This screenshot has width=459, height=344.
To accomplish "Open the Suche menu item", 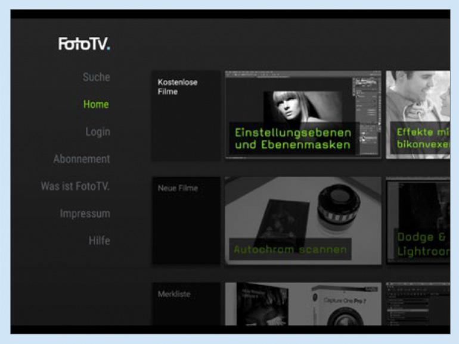I will [97, 77].
